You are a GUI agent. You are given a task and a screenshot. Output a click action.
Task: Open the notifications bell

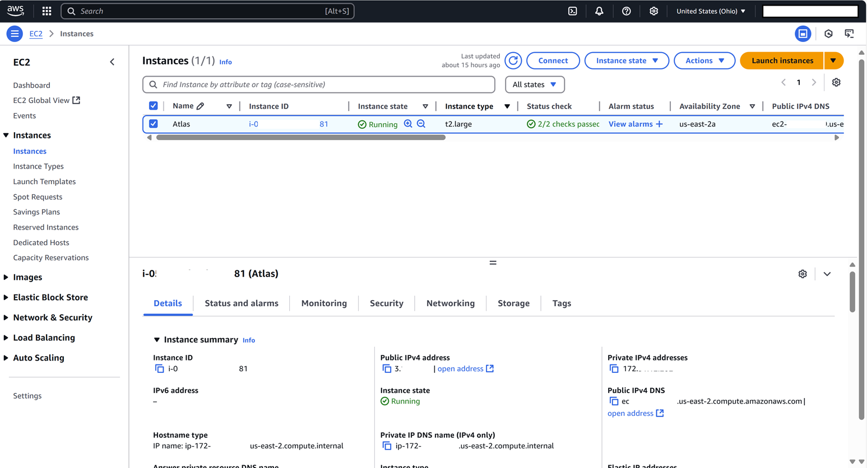pos(599,11)
